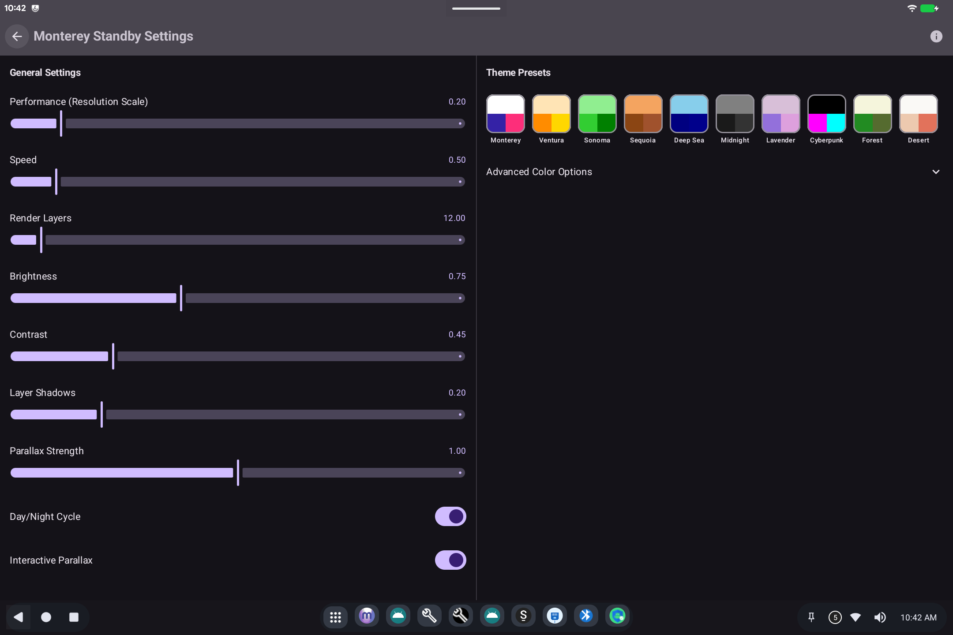Click the 10:42 AM clock in tray
This screenshot has height=635, width=953.
point(919,617)
